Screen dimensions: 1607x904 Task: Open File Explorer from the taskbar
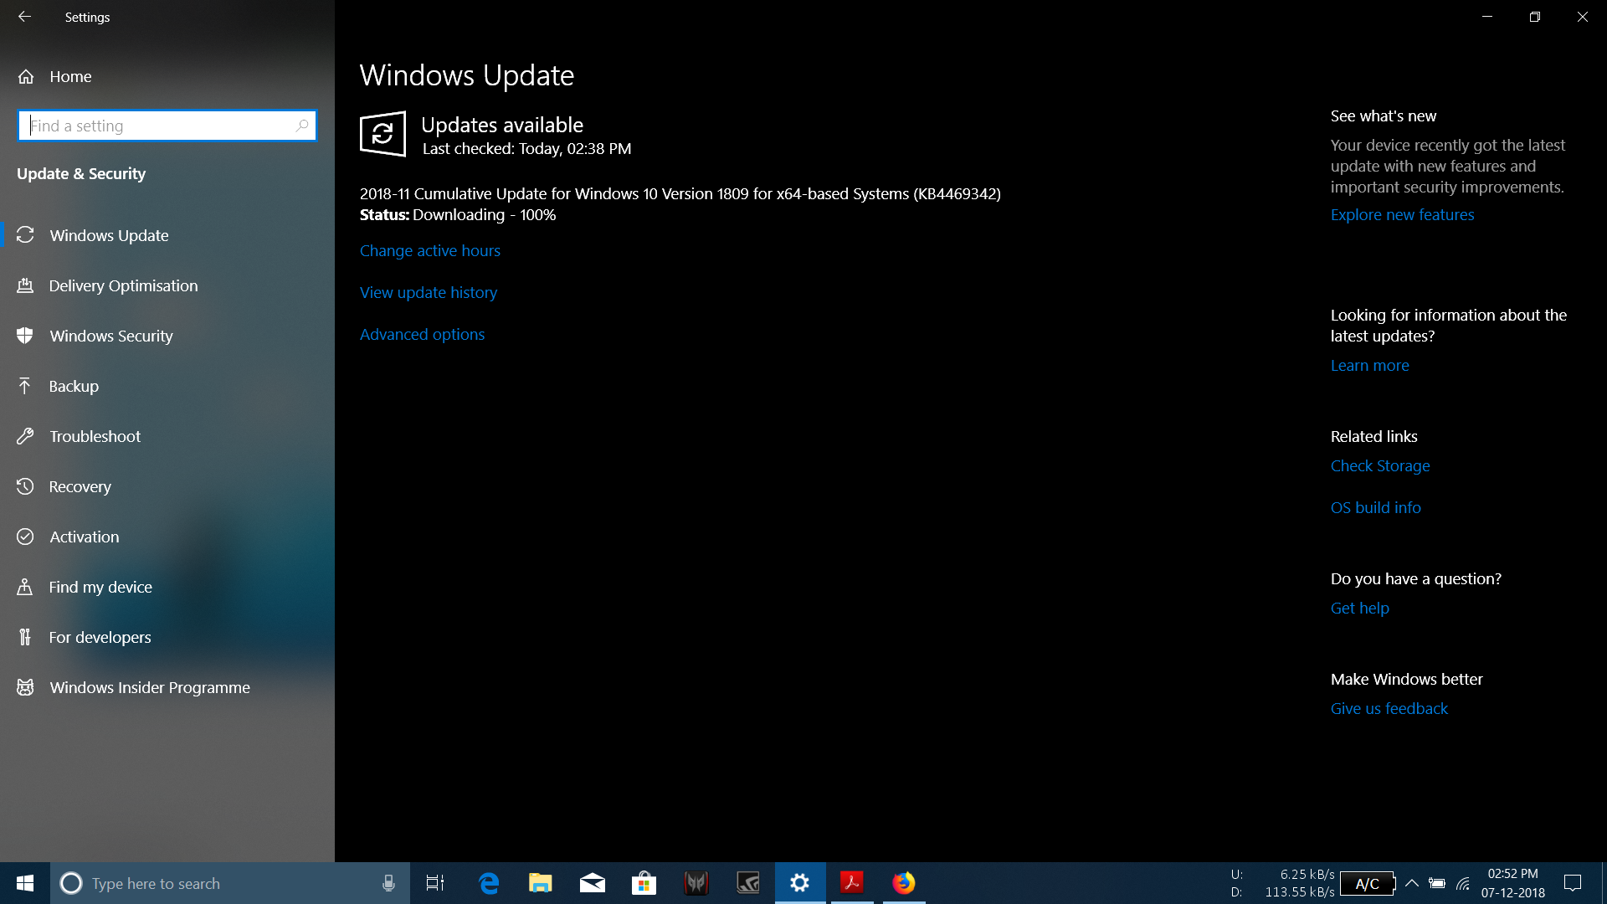point(541,883)
